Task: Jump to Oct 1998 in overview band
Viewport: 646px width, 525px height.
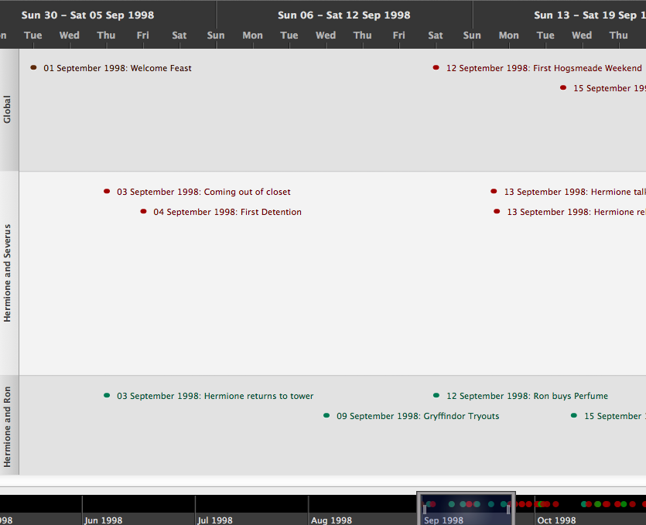Action: 556,520
